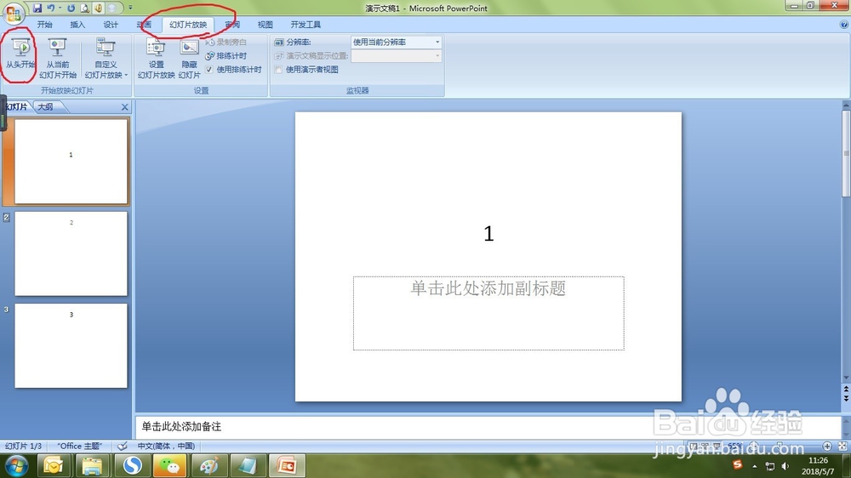Open File Explorer from the taskbar
The image size is (851, 478).
92,465
